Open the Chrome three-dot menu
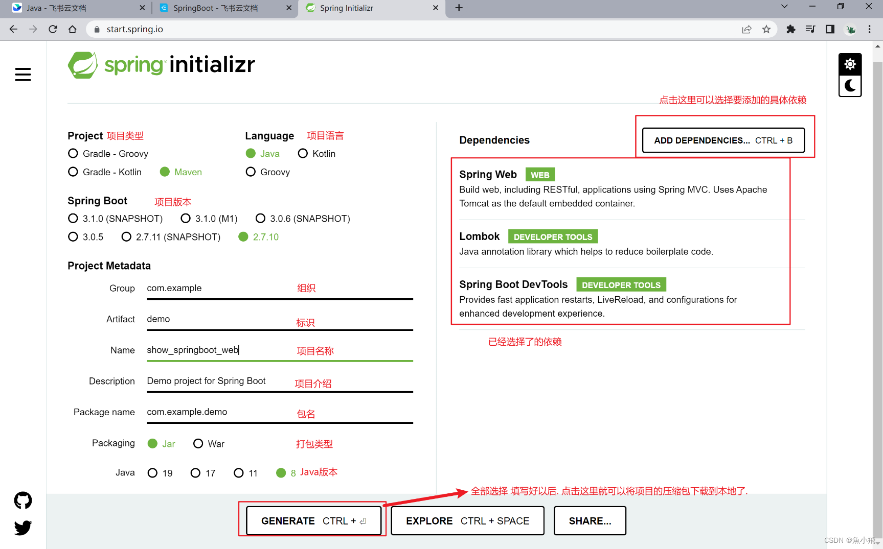This screenshot has width=883, height=549. tap(870, 29)
